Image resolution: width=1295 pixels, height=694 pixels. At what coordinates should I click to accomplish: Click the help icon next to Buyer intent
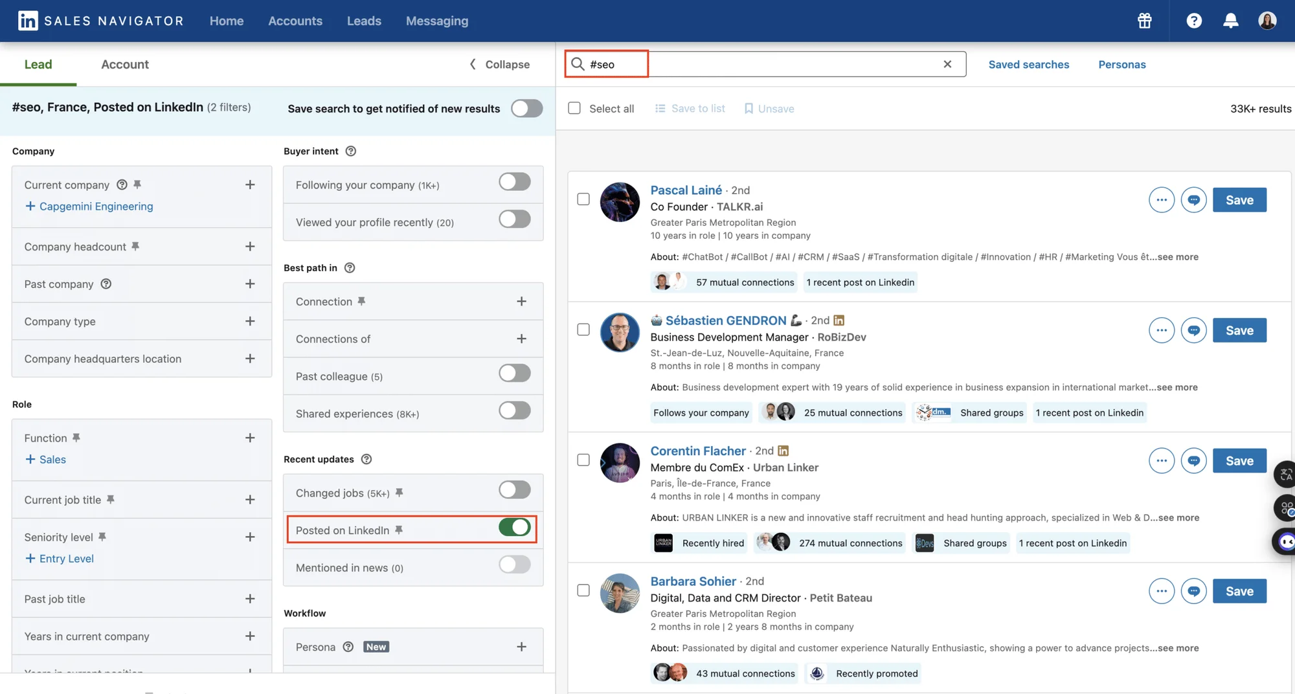click(x=351, y=151)
